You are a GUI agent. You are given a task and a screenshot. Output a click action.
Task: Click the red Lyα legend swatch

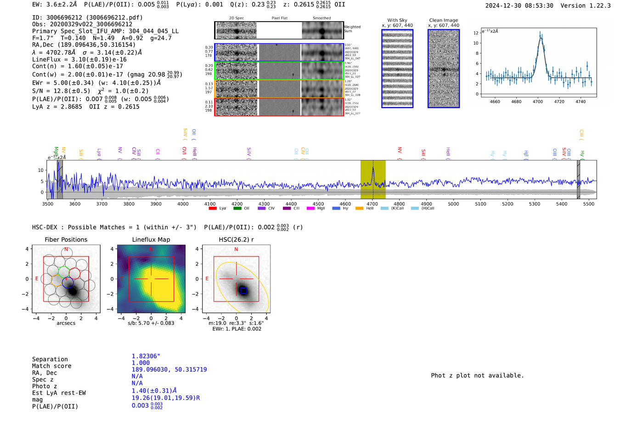213,208
